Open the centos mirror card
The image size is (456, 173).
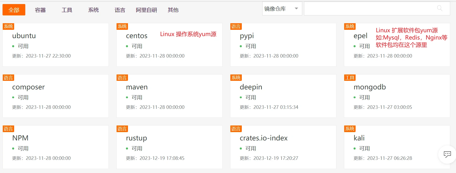[x=169, y=45]
